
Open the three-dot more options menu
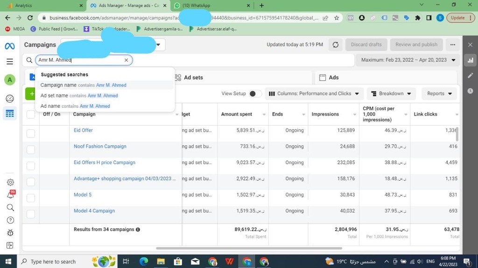pos(453,45)
